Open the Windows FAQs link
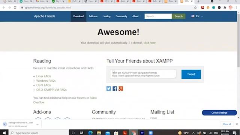This screenshot has width=240, height=135. [x=46, y=81]
